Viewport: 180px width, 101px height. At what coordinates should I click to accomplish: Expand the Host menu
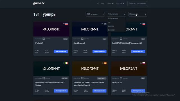point(111,4)
